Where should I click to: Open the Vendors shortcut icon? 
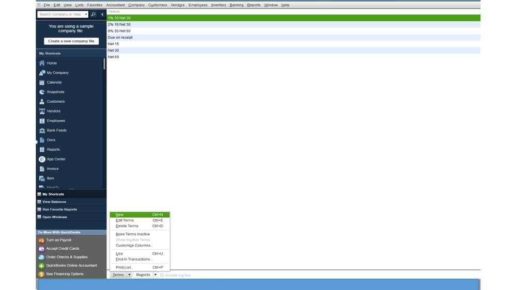(x=42, y=111)
